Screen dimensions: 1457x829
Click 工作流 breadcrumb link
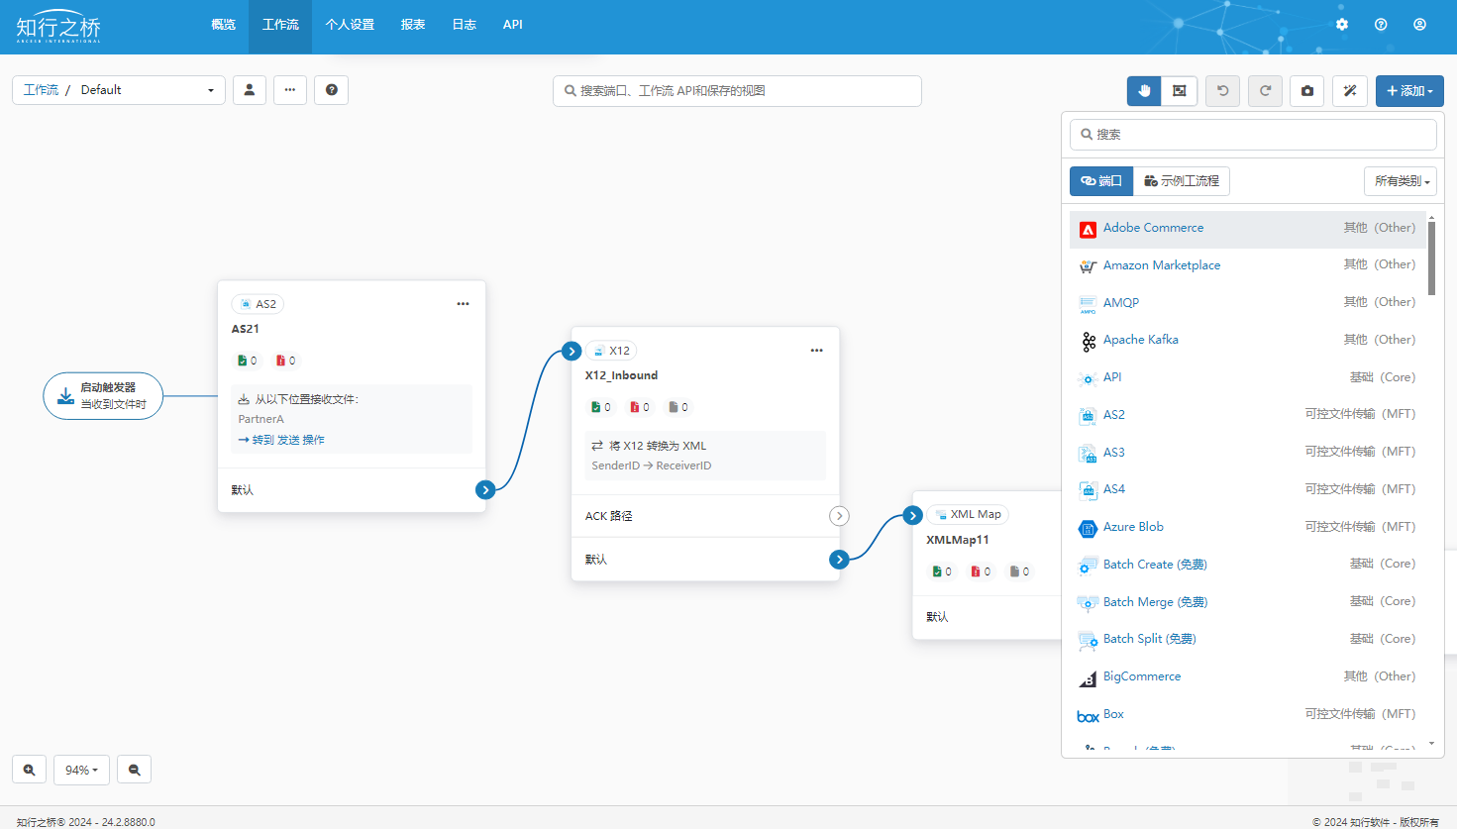click(x=41, y=90)
